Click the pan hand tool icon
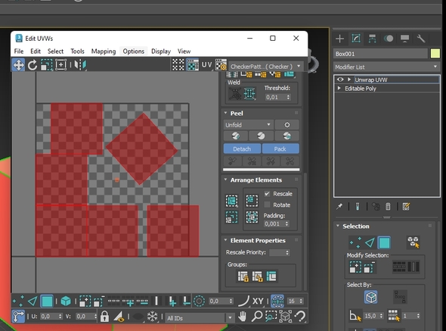This screenshot has width=446, height=331. click(243, 316)
